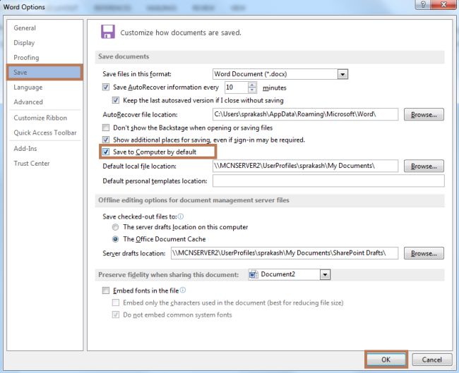Toggle Keep the last autosaved version checkbox
This screenshot has height=373, width=459.
[x=116, y=100]
